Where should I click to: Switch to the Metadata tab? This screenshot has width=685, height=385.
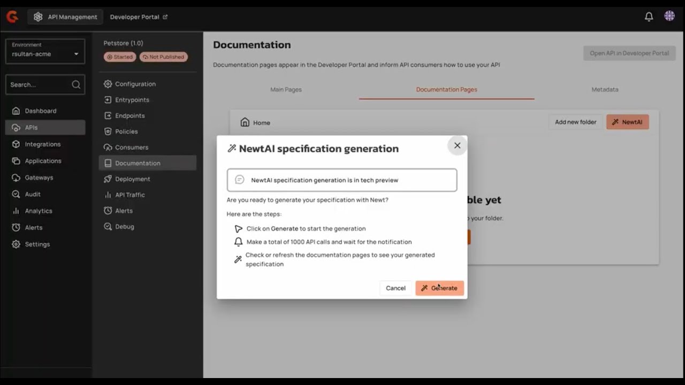(605, 89)
